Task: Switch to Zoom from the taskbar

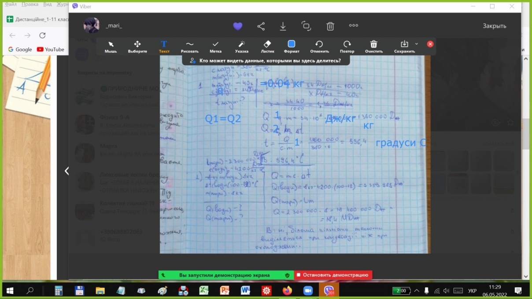Action: point(308,290)
